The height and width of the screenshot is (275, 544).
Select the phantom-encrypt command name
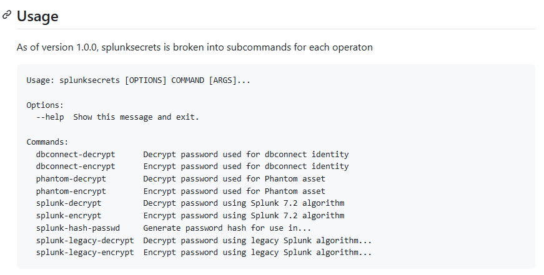click(x=71, y=191)
